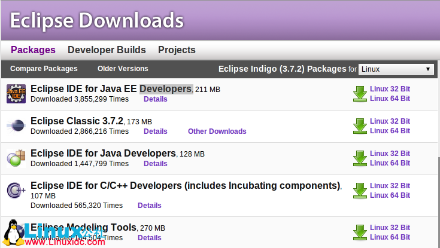This screenshot has width=440, height=248.
Task: Download Modeling Tools Linux 64 Bit
Action: click(390, 237)
